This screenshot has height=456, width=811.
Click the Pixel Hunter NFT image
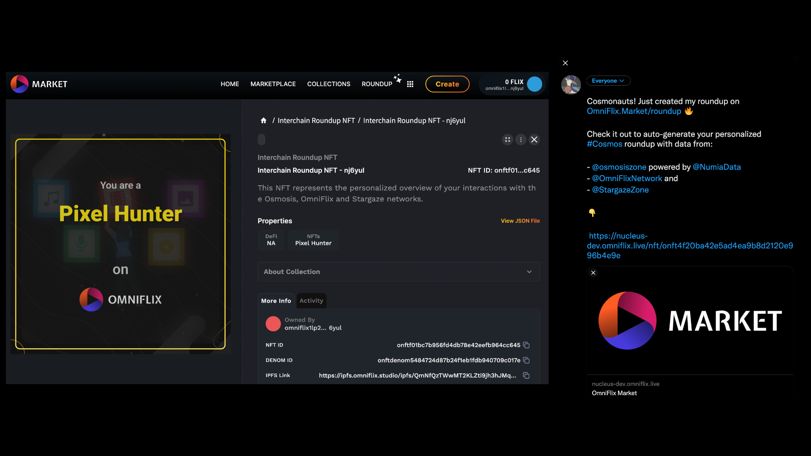tap(120, 244)
